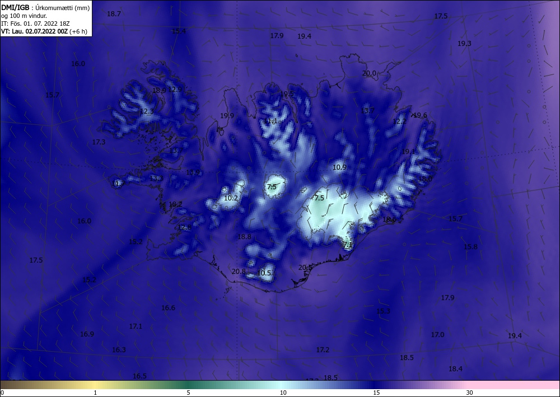
Task: Select the 7.1 value label
Action: (348, 245)
